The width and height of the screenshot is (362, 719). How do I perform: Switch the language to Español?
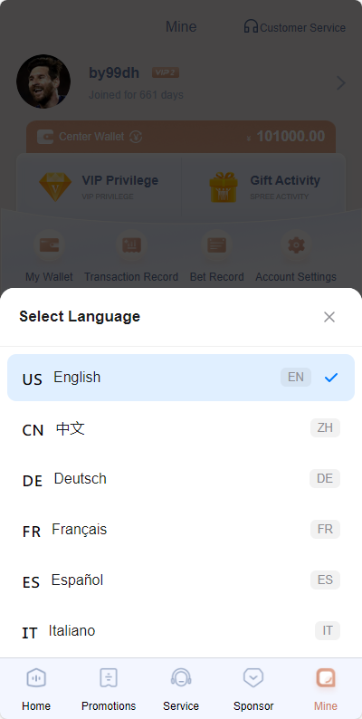pyautogui.click(x=181, y=580)
